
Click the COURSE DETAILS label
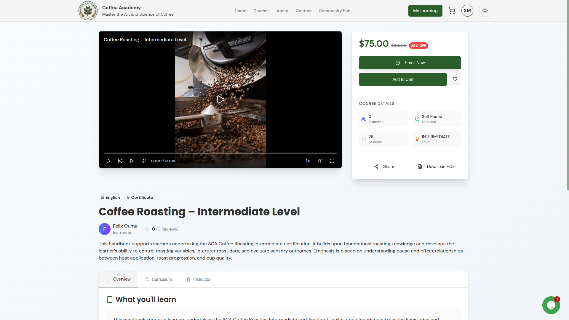tap(376, 103)
